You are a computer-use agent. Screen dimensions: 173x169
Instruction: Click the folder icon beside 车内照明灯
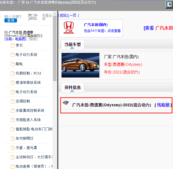click(13, 139)
